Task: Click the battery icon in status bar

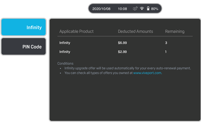Action: [148, 8]
